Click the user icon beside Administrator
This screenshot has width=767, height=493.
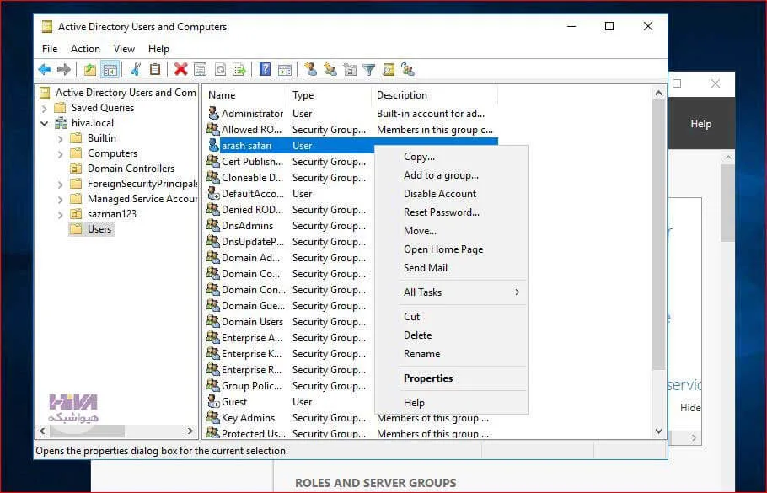tap(213, 114)
